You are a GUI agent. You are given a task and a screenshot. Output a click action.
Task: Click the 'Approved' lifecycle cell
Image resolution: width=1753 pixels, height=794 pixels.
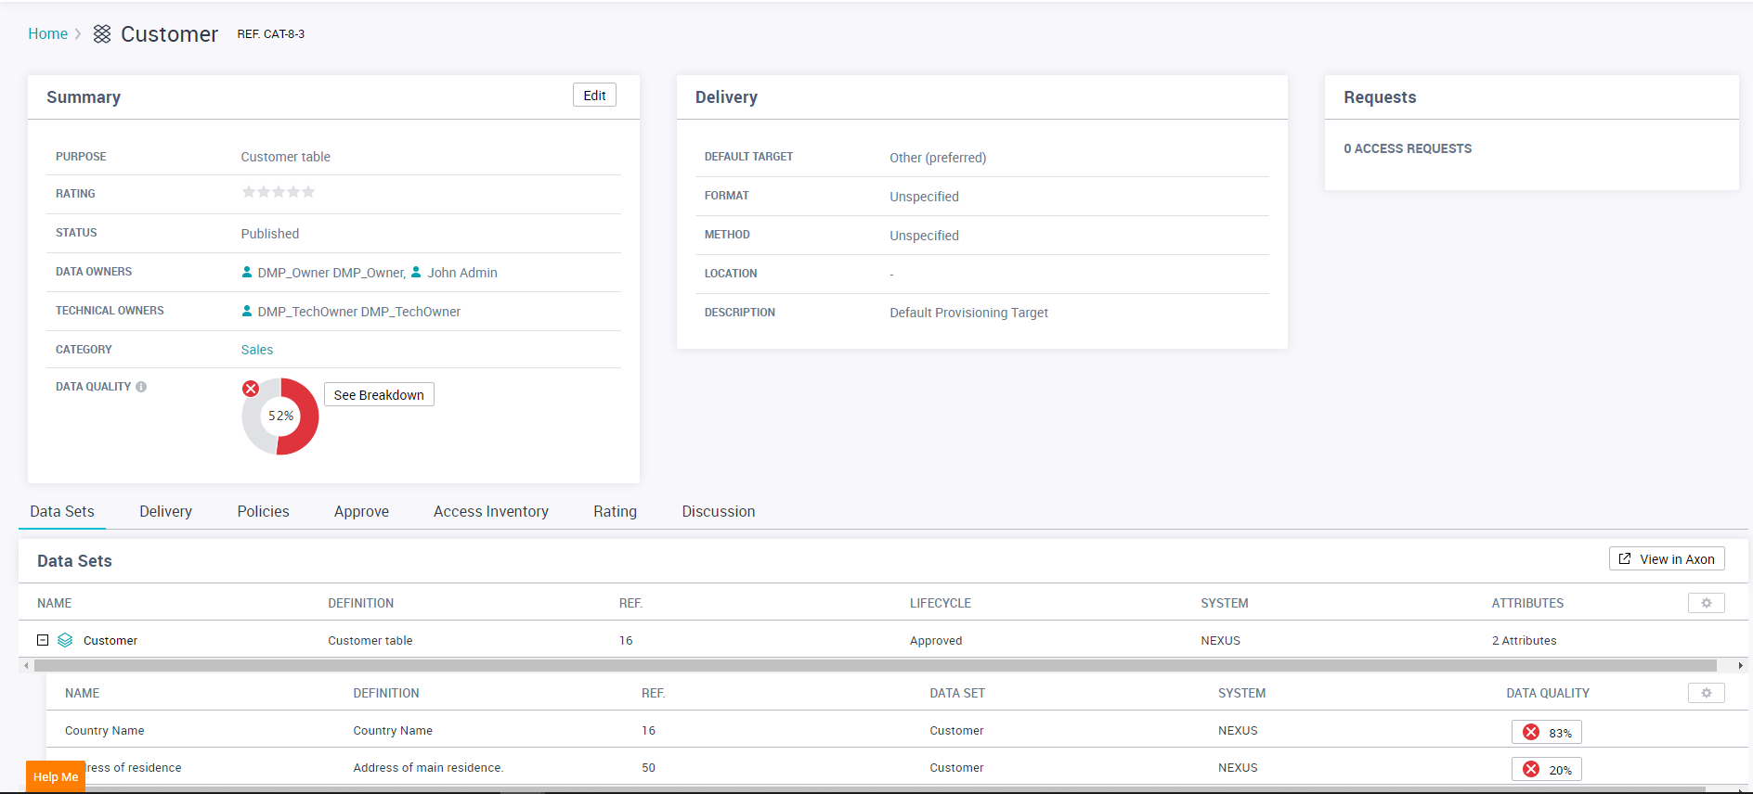click(x=936, y=640)
